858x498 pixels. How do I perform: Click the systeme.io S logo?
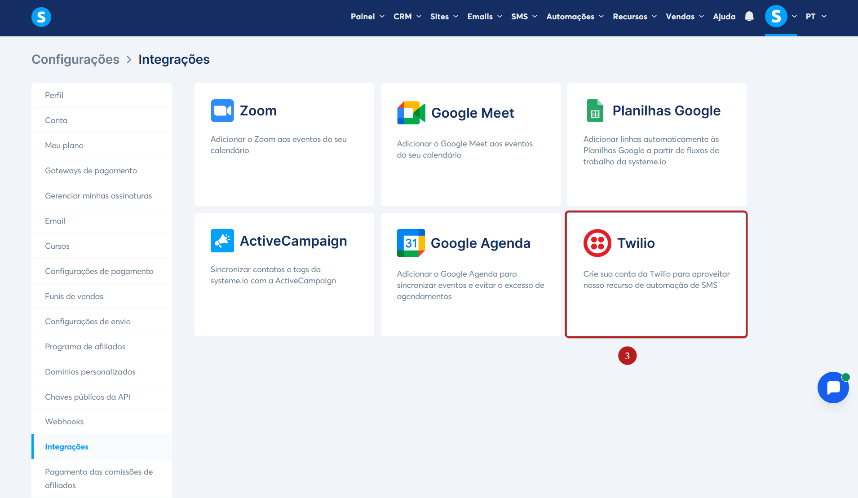(41, 17)
